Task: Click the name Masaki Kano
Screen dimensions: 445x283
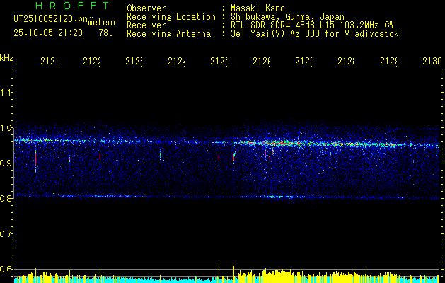Action: 258,8
